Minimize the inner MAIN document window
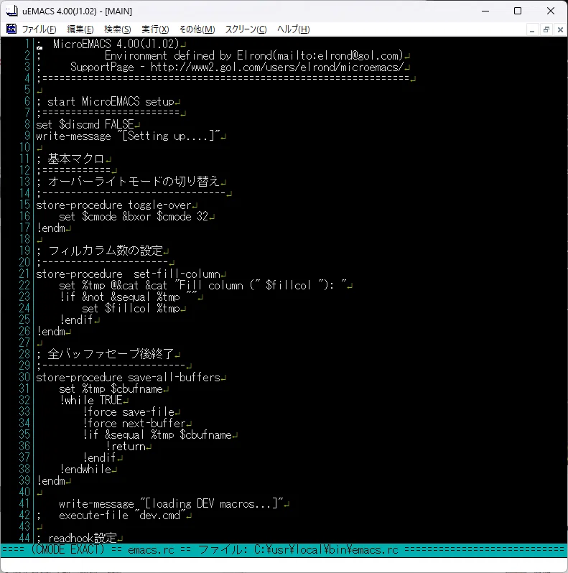568x573 pixels. [532, 29]
